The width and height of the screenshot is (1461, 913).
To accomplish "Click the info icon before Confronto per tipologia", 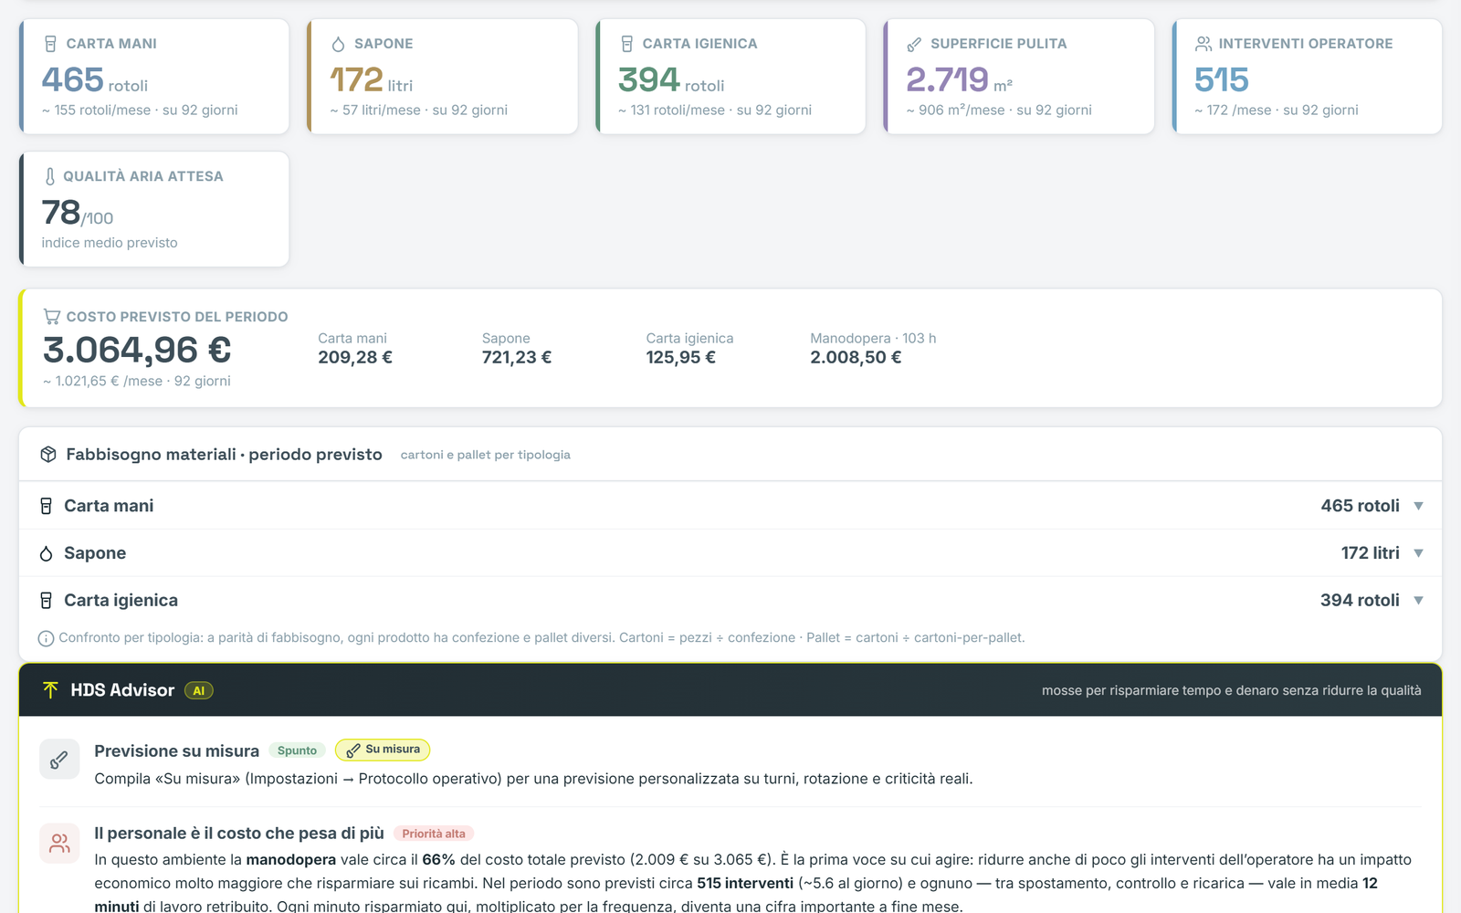I will pyautogui.click(x=46, y=638).
